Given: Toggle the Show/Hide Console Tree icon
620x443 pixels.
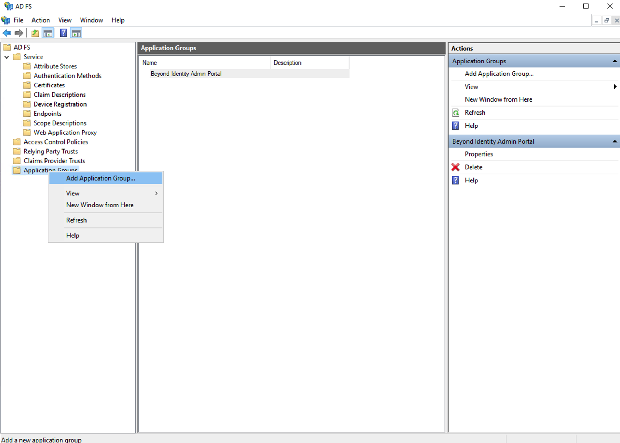Looking at the screenshot, I should coord(48,33).
